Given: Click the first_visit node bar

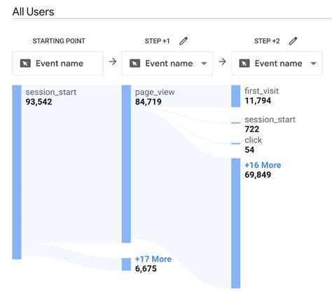Looking at the screenshot, I should 236,96.
